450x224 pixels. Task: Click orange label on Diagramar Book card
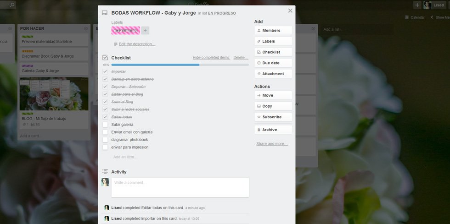click(27, 51)
